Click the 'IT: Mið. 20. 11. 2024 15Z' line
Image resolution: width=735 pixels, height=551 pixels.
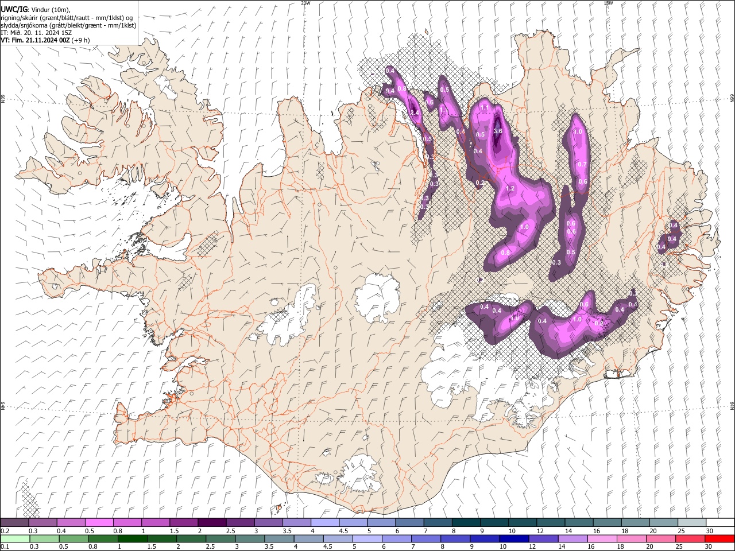coord(36,33)
